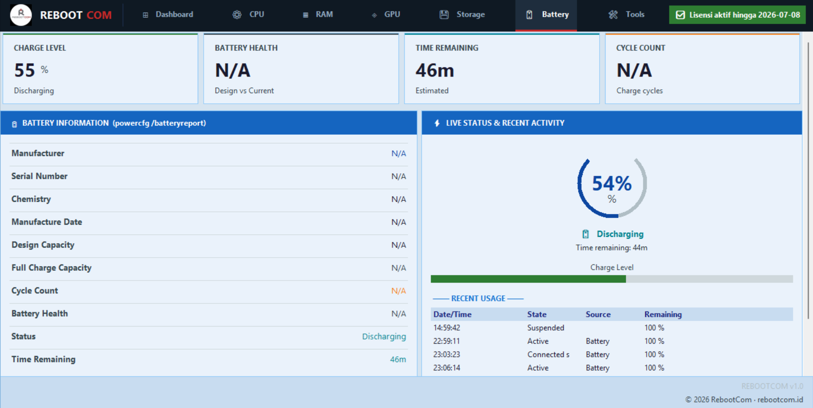Click the 'BATTERY INFORMATION (powercfg /batteryreport)' header text
The width and height of the screenshot is (813, 408).
point(114,123)
